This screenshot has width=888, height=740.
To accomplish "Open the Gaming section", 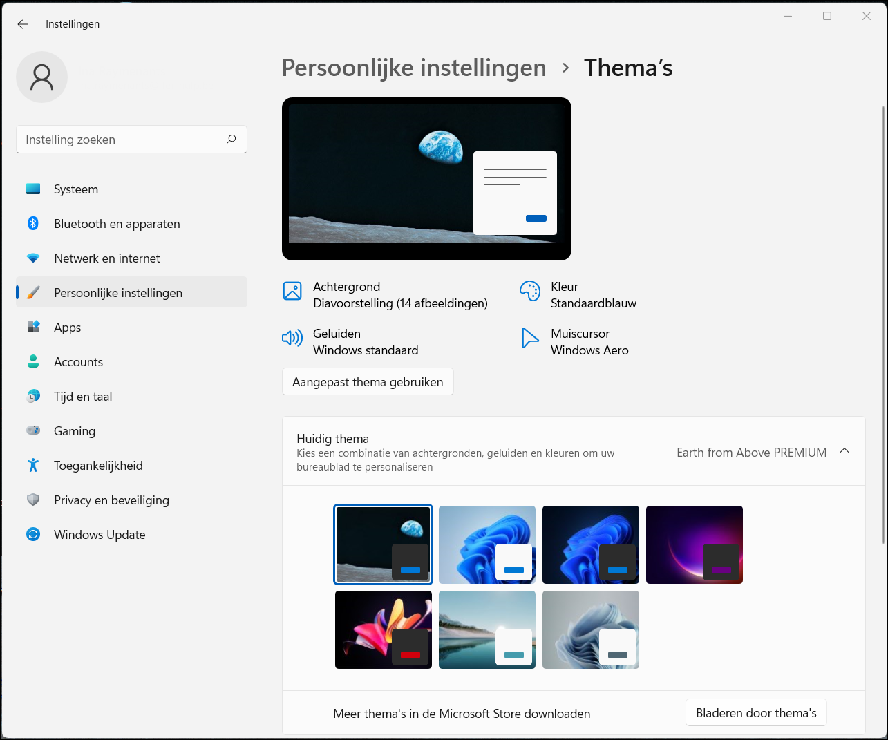I will click(131, 431).
